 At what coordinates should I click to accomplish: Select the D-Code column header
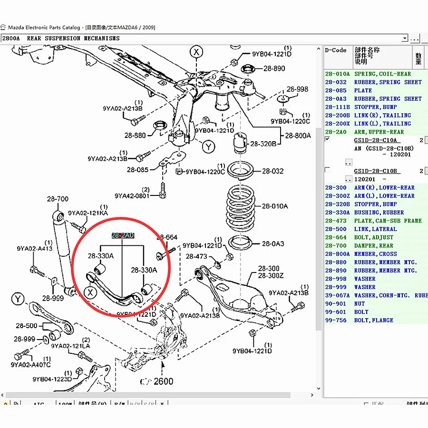(x=338, y=57)
